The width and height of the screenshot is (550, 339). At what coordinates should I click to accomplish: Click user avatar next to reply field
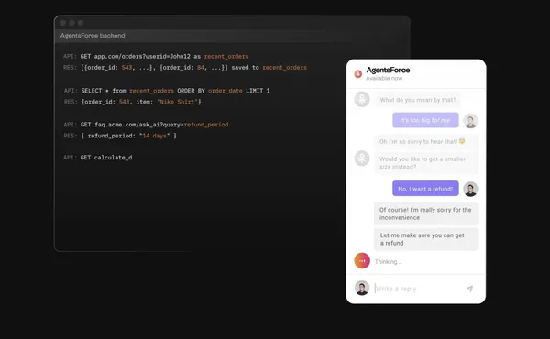[362, 289]
